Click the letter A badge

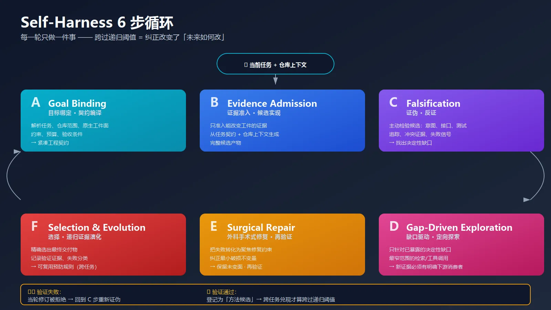tap(35, 102)
